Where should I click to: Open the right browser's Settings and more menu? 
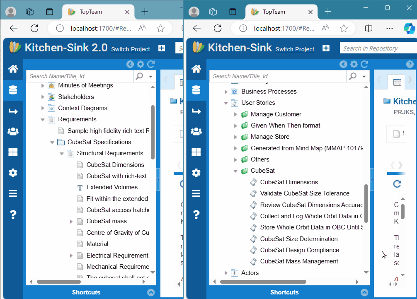click(x=390, y=28)
